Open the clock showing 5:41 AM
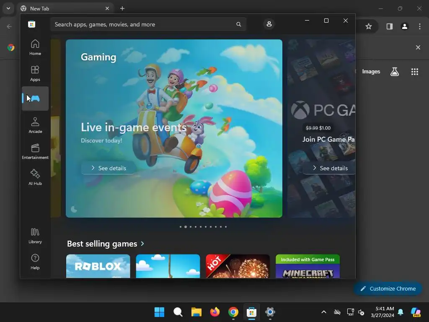Image resolution: width=429 pixels, height=322 pixels. [382, 312]
